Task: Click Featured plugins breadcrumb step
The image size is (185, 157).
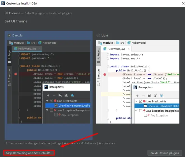Action: click(x=61, y=13)
